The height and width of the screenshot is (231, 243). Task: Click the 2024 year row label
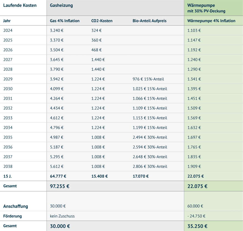tap(8, 30)
